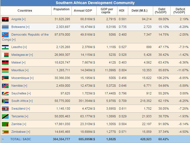Image resolution: width=190 pixels, height=143 pixels.
Task: Expand Lesotho with its [+] toggle
Action: click(x=25, y=47)
